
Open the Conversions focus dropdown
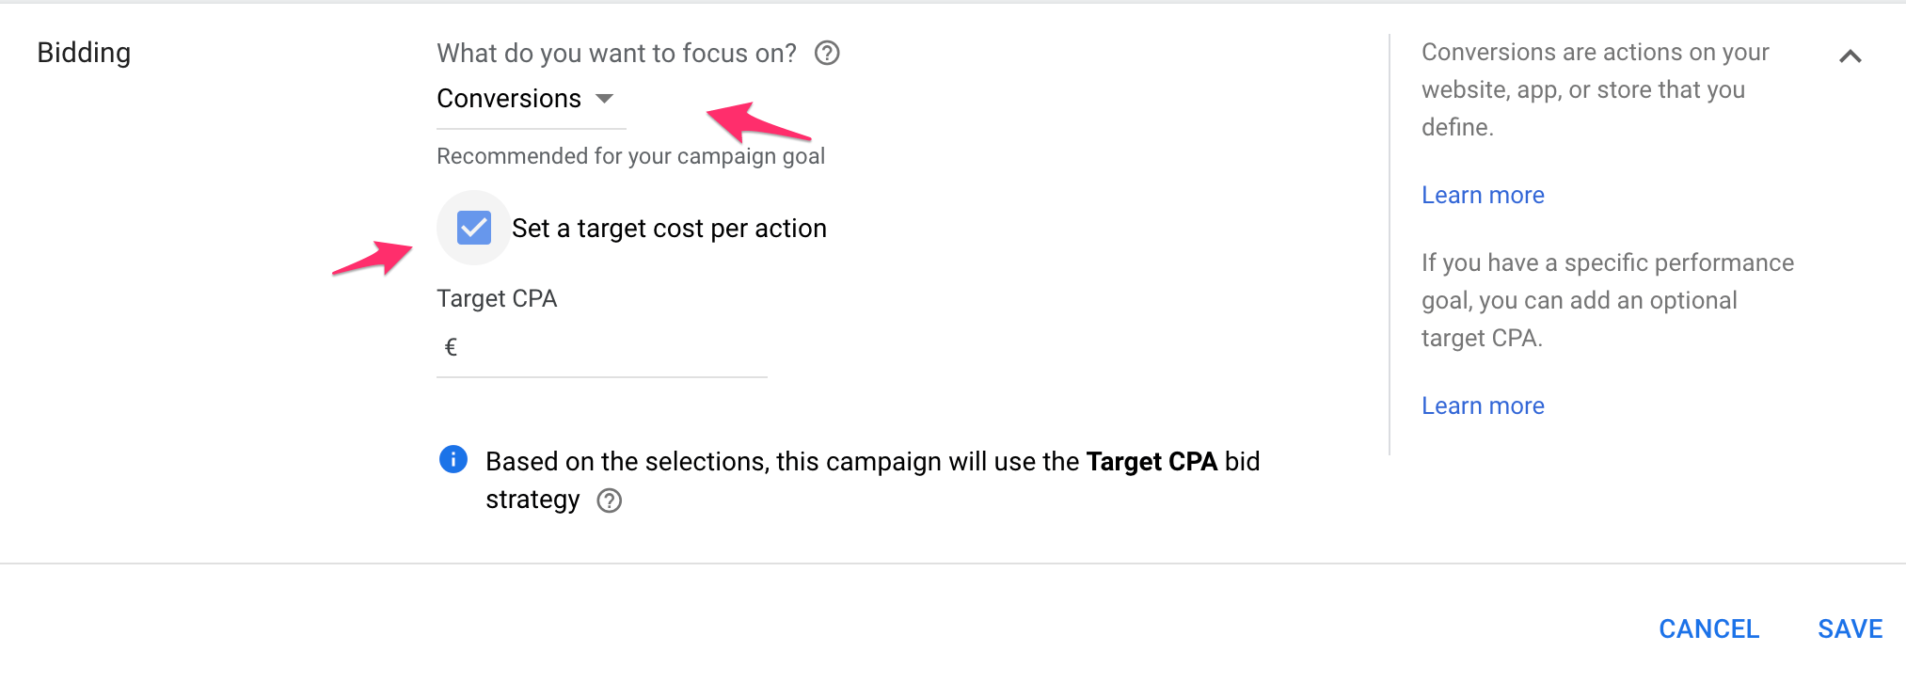coord(510,99)
